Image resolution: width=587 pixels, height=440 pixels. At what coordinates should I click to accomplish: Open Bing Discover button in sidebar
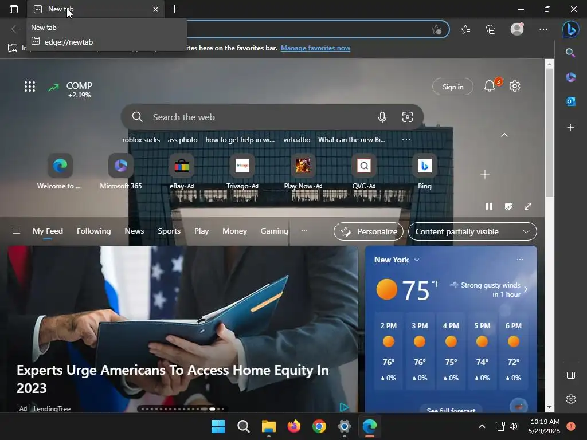pyautogui.click(x=570, y=29)
